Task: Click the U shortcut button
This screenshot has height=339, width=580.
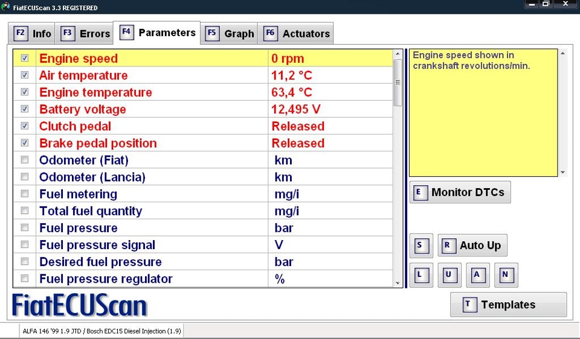Action: point(449,274)
